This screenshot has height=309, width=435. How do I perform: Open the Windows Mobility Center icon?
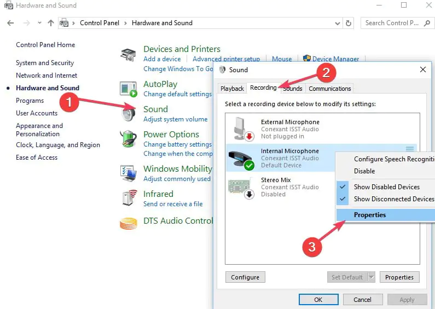click(129, 173)
